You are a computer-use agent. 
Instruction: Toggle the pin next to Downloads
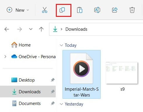point(53,92)
